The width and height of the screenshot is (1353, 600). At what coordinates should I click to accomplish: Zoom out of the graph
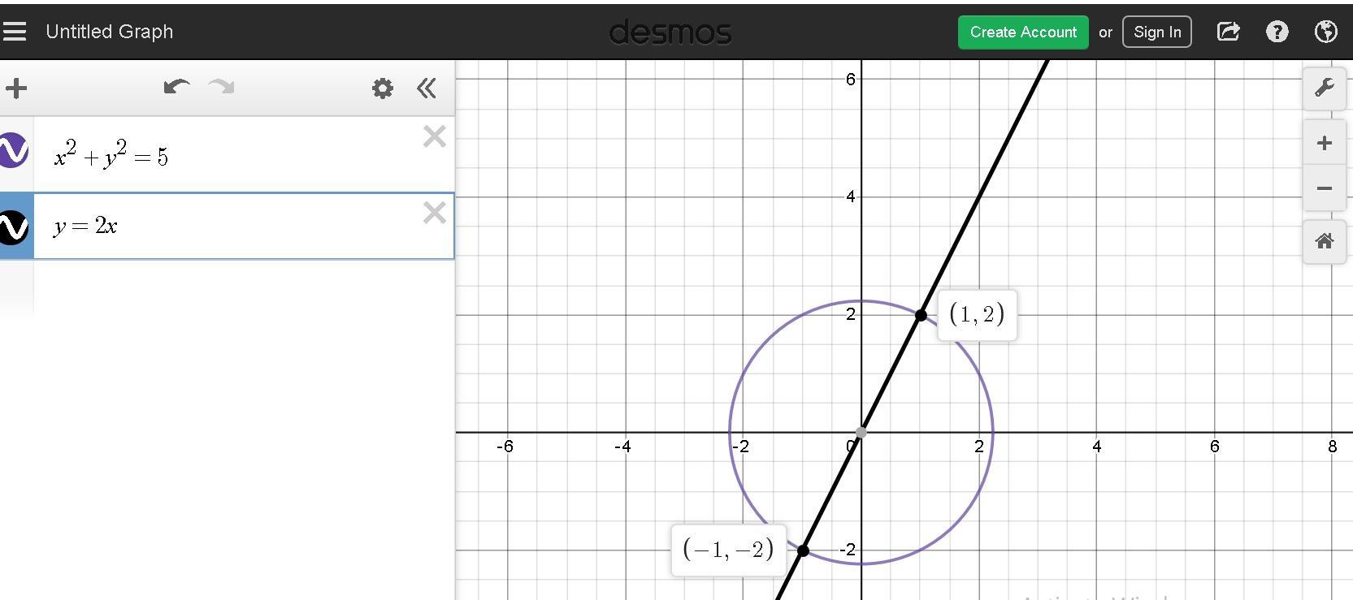tap(1325, 188)
